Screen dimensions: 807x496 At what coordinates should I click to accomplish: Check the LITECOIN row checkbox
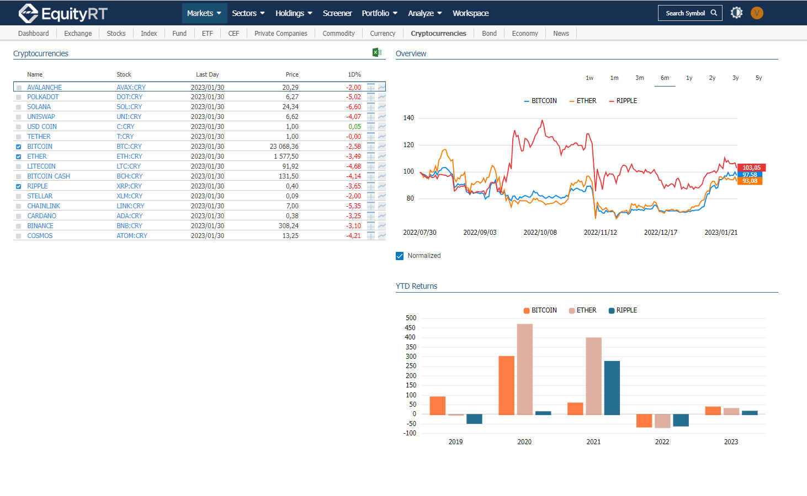coord(19,166)
